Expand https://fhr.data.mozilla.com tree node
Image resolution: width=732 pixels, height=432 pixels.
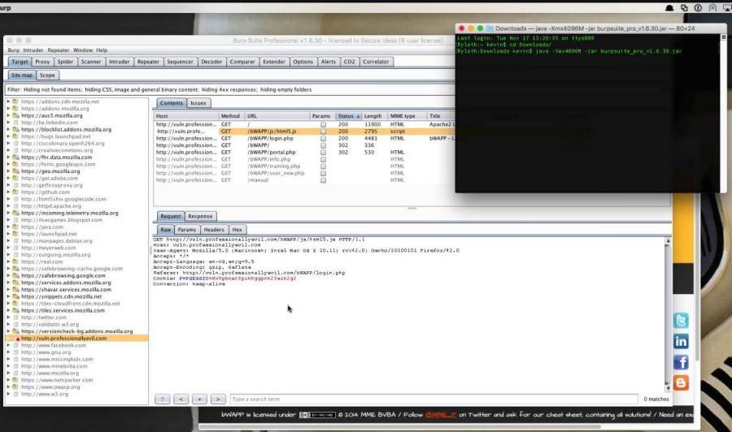point(8,158)
